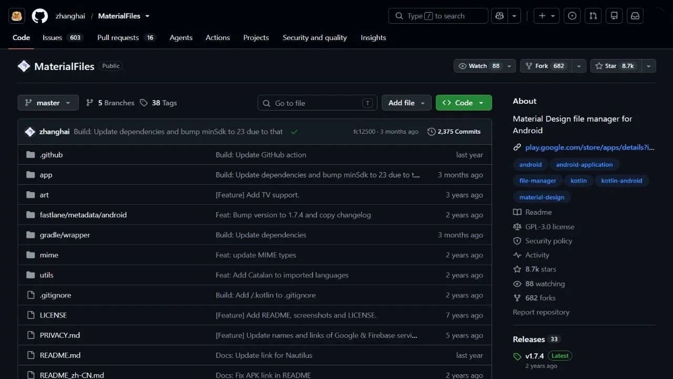The width and height of the screenshot is (673, 379).
Task: Click the link icon beside Play Store URL
Action: [x=517, y=147]
